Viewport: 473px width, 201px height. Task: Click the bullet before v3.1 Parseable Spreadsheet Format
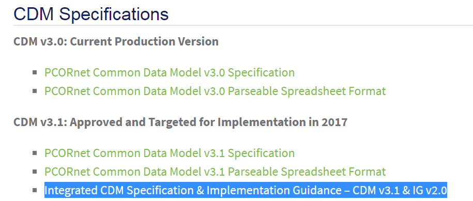[35, 171]
